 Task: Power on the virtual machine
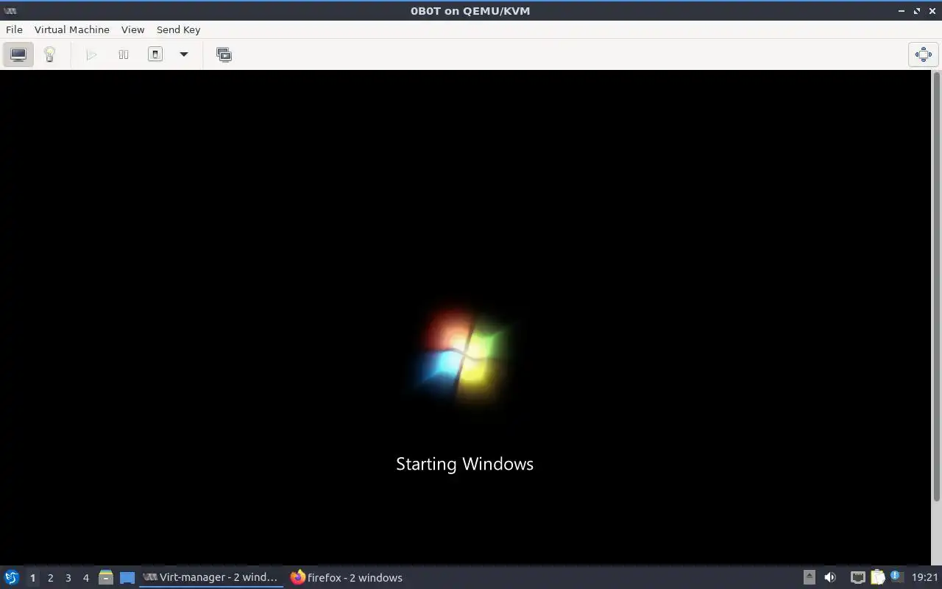[x=91, y=54]
